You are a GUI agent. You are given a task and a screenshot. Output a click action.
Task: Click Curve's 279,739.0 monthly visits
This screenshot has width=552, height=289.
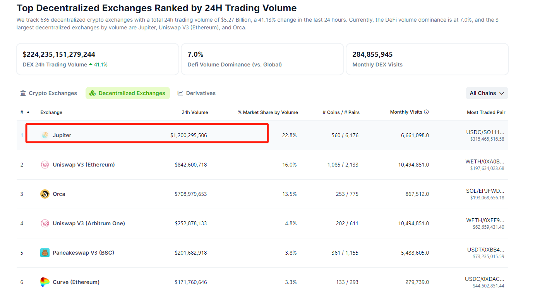pyautogui.click(x=417, y=282)
